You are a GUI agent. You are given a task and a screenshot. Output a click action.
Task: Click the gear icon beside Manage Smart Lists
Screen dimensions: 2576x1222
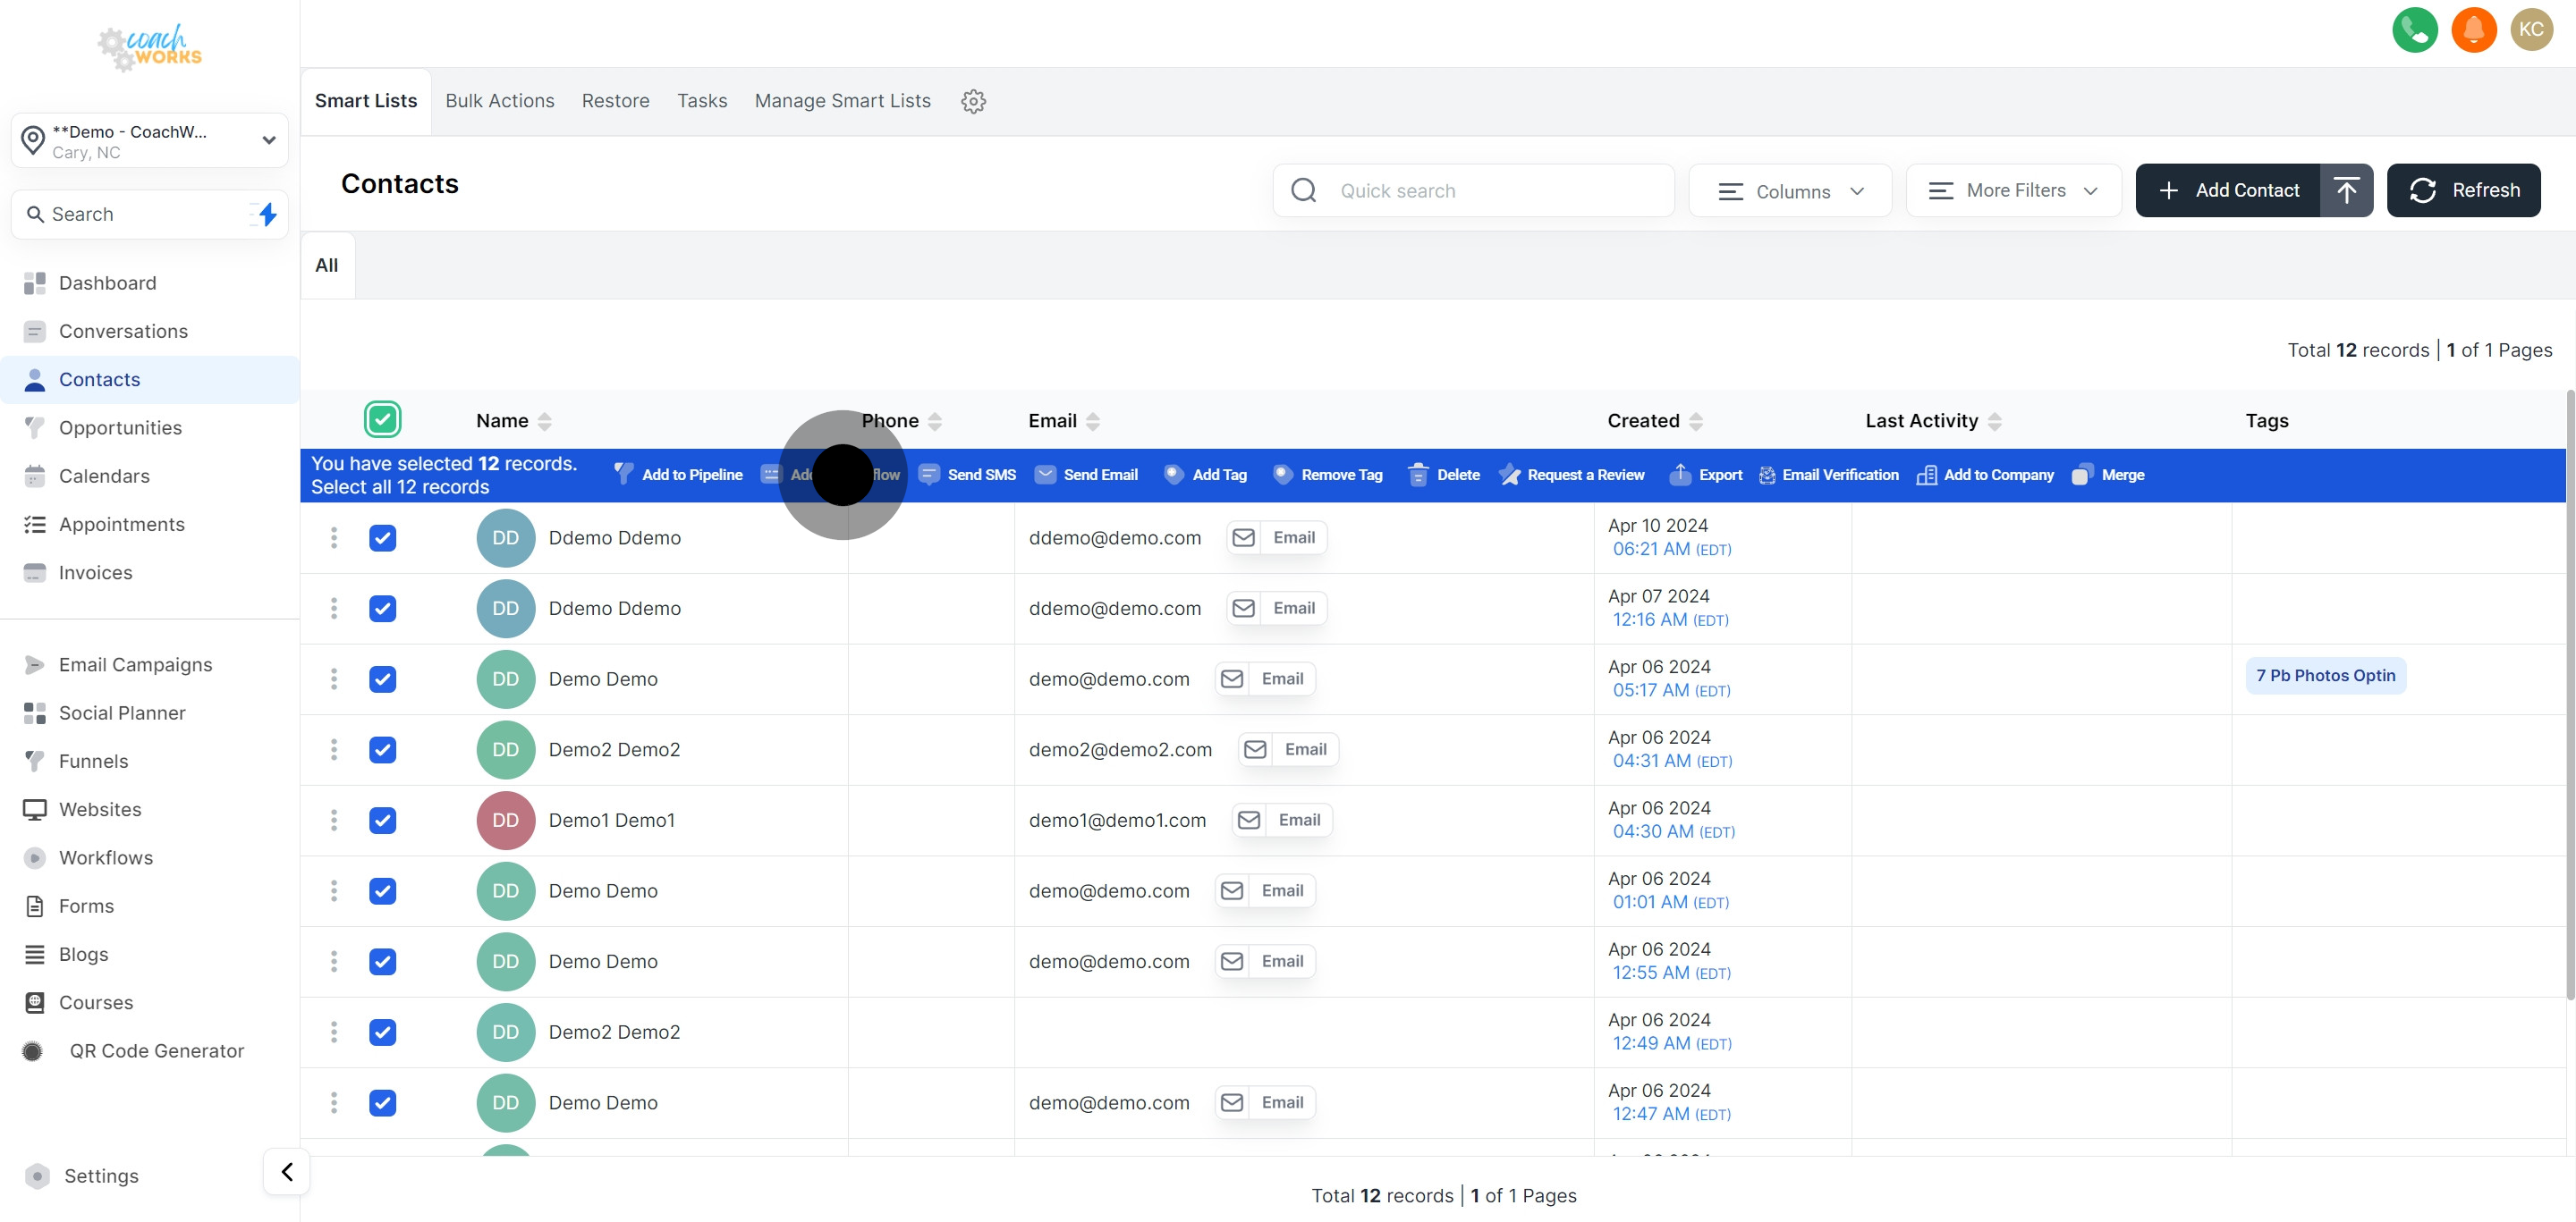click(x=973, y=101)
